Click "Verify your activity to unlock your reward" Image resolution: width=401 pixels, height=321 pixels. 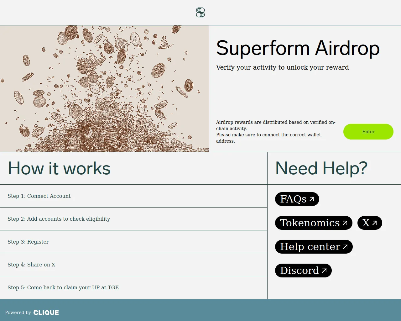pyautogui.click(x=282, y=67)
